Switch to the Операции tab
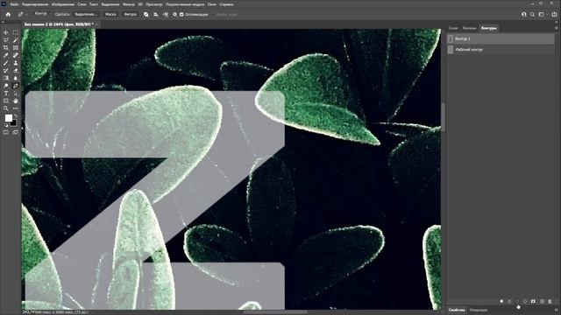This screenshot has width=561, height=315. (x=479, y=310)
